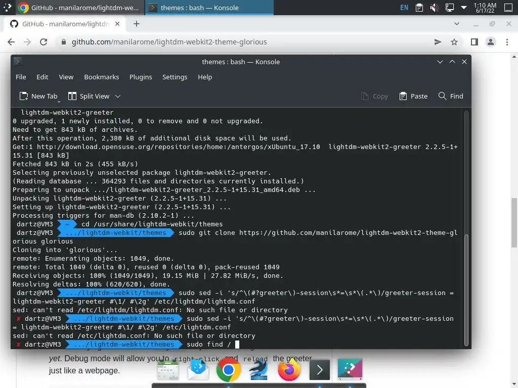Launch Firefox from the dock
Image resolution: width=518 pixels, height=388 pixels.
click(x=289, y=370)
